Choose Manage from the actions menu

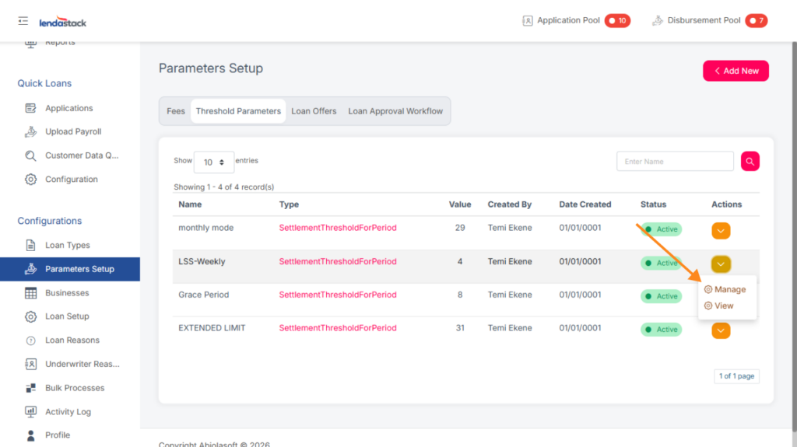(x=729, y=289)
